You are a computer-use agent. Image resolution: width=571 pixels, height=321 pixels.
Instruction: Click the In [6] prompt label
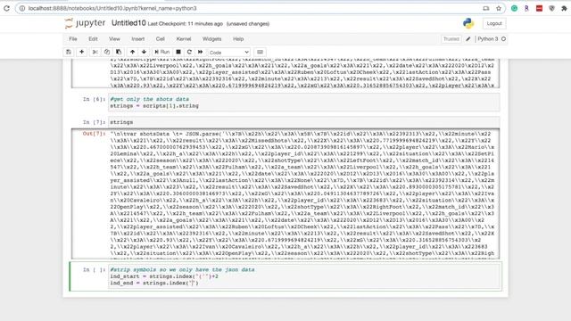94,99
